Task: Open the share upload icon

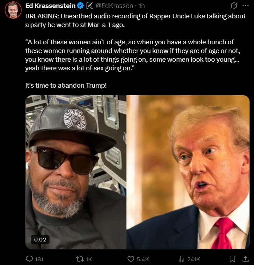Action: 246,259
